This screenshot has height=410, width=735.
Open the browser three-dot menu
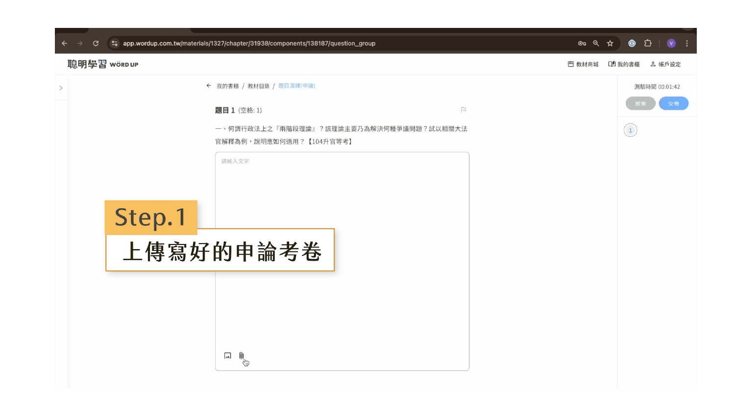click(687, 43)
